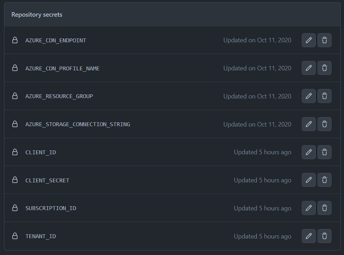
Task: Update the SUBSCRIPTION_ID secret via pencil icon
Action: [309, 208]
